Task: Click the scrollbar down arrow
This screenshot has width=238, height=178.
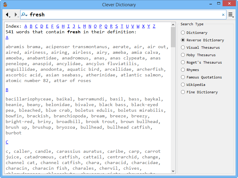Action: pos(173,171)
